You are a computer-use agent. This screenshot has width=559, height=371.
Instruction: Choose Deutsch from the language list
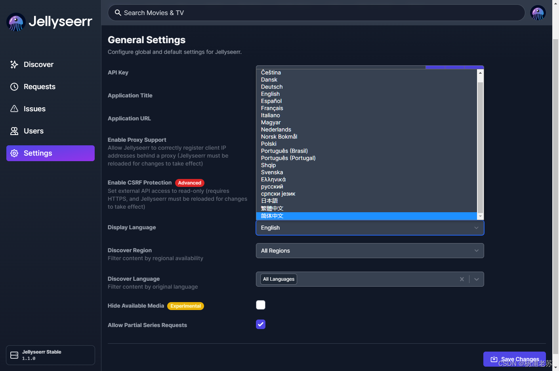(x=366, y=87)
